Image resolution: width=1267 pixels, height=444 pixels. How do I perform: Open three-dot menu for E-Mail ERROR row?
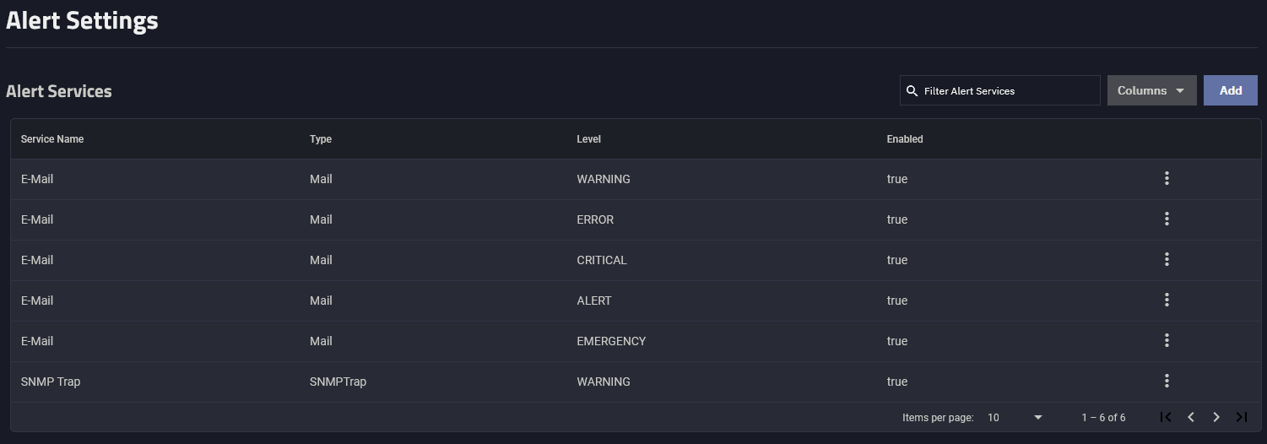pyautogui.click(x=1167, y=219)
